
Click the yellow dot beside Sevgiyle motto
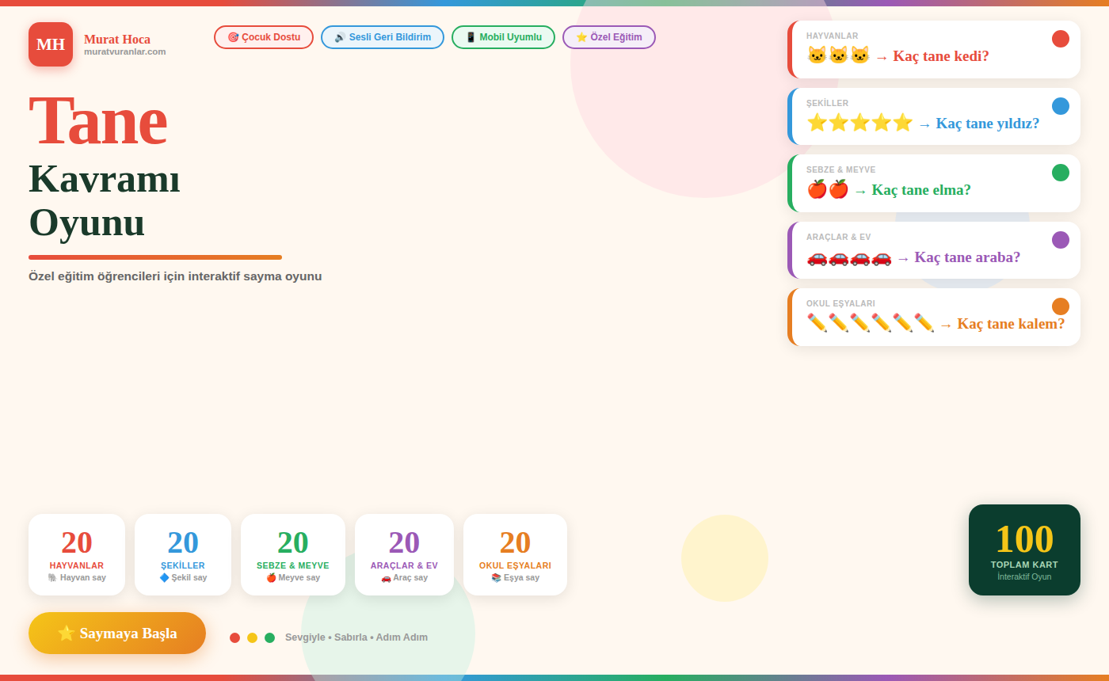[252, 637]
